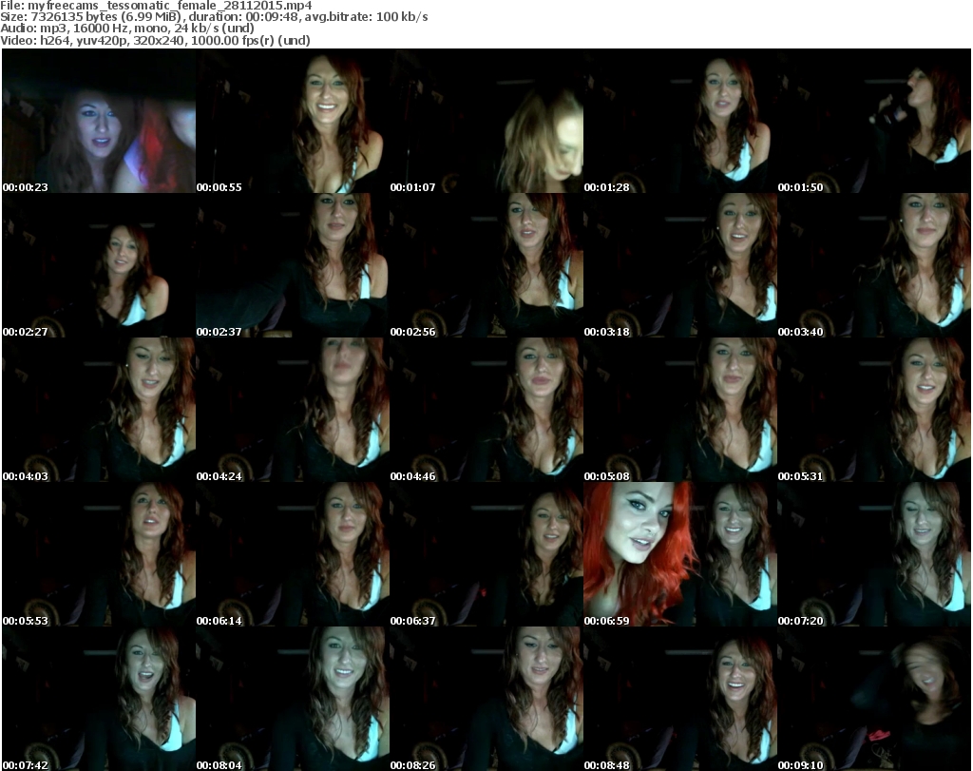The width and height of the screenshot is (973, 771).
Task: Select the thumbnail timestamped 00:00:55
Action: (293, 121)
